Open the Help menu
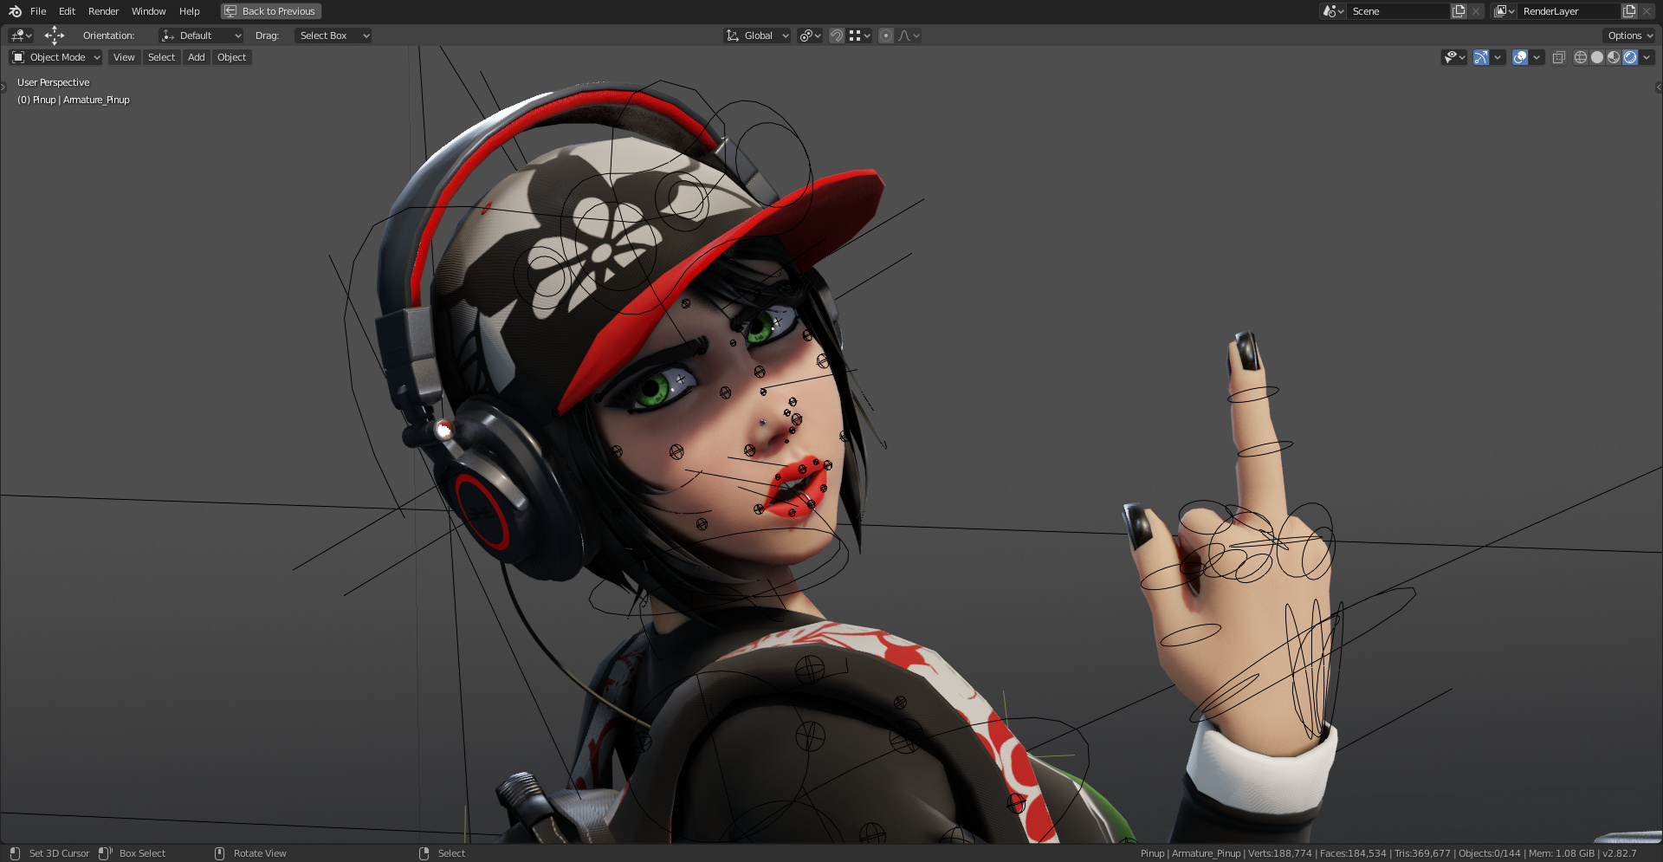 pos(189,11)
